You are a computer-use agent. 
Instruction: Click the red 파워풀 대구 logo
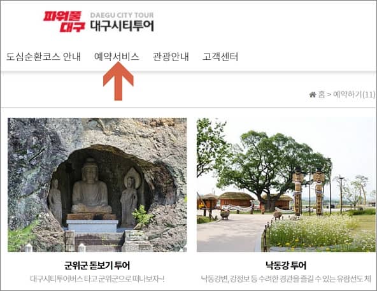click(64, 22)
